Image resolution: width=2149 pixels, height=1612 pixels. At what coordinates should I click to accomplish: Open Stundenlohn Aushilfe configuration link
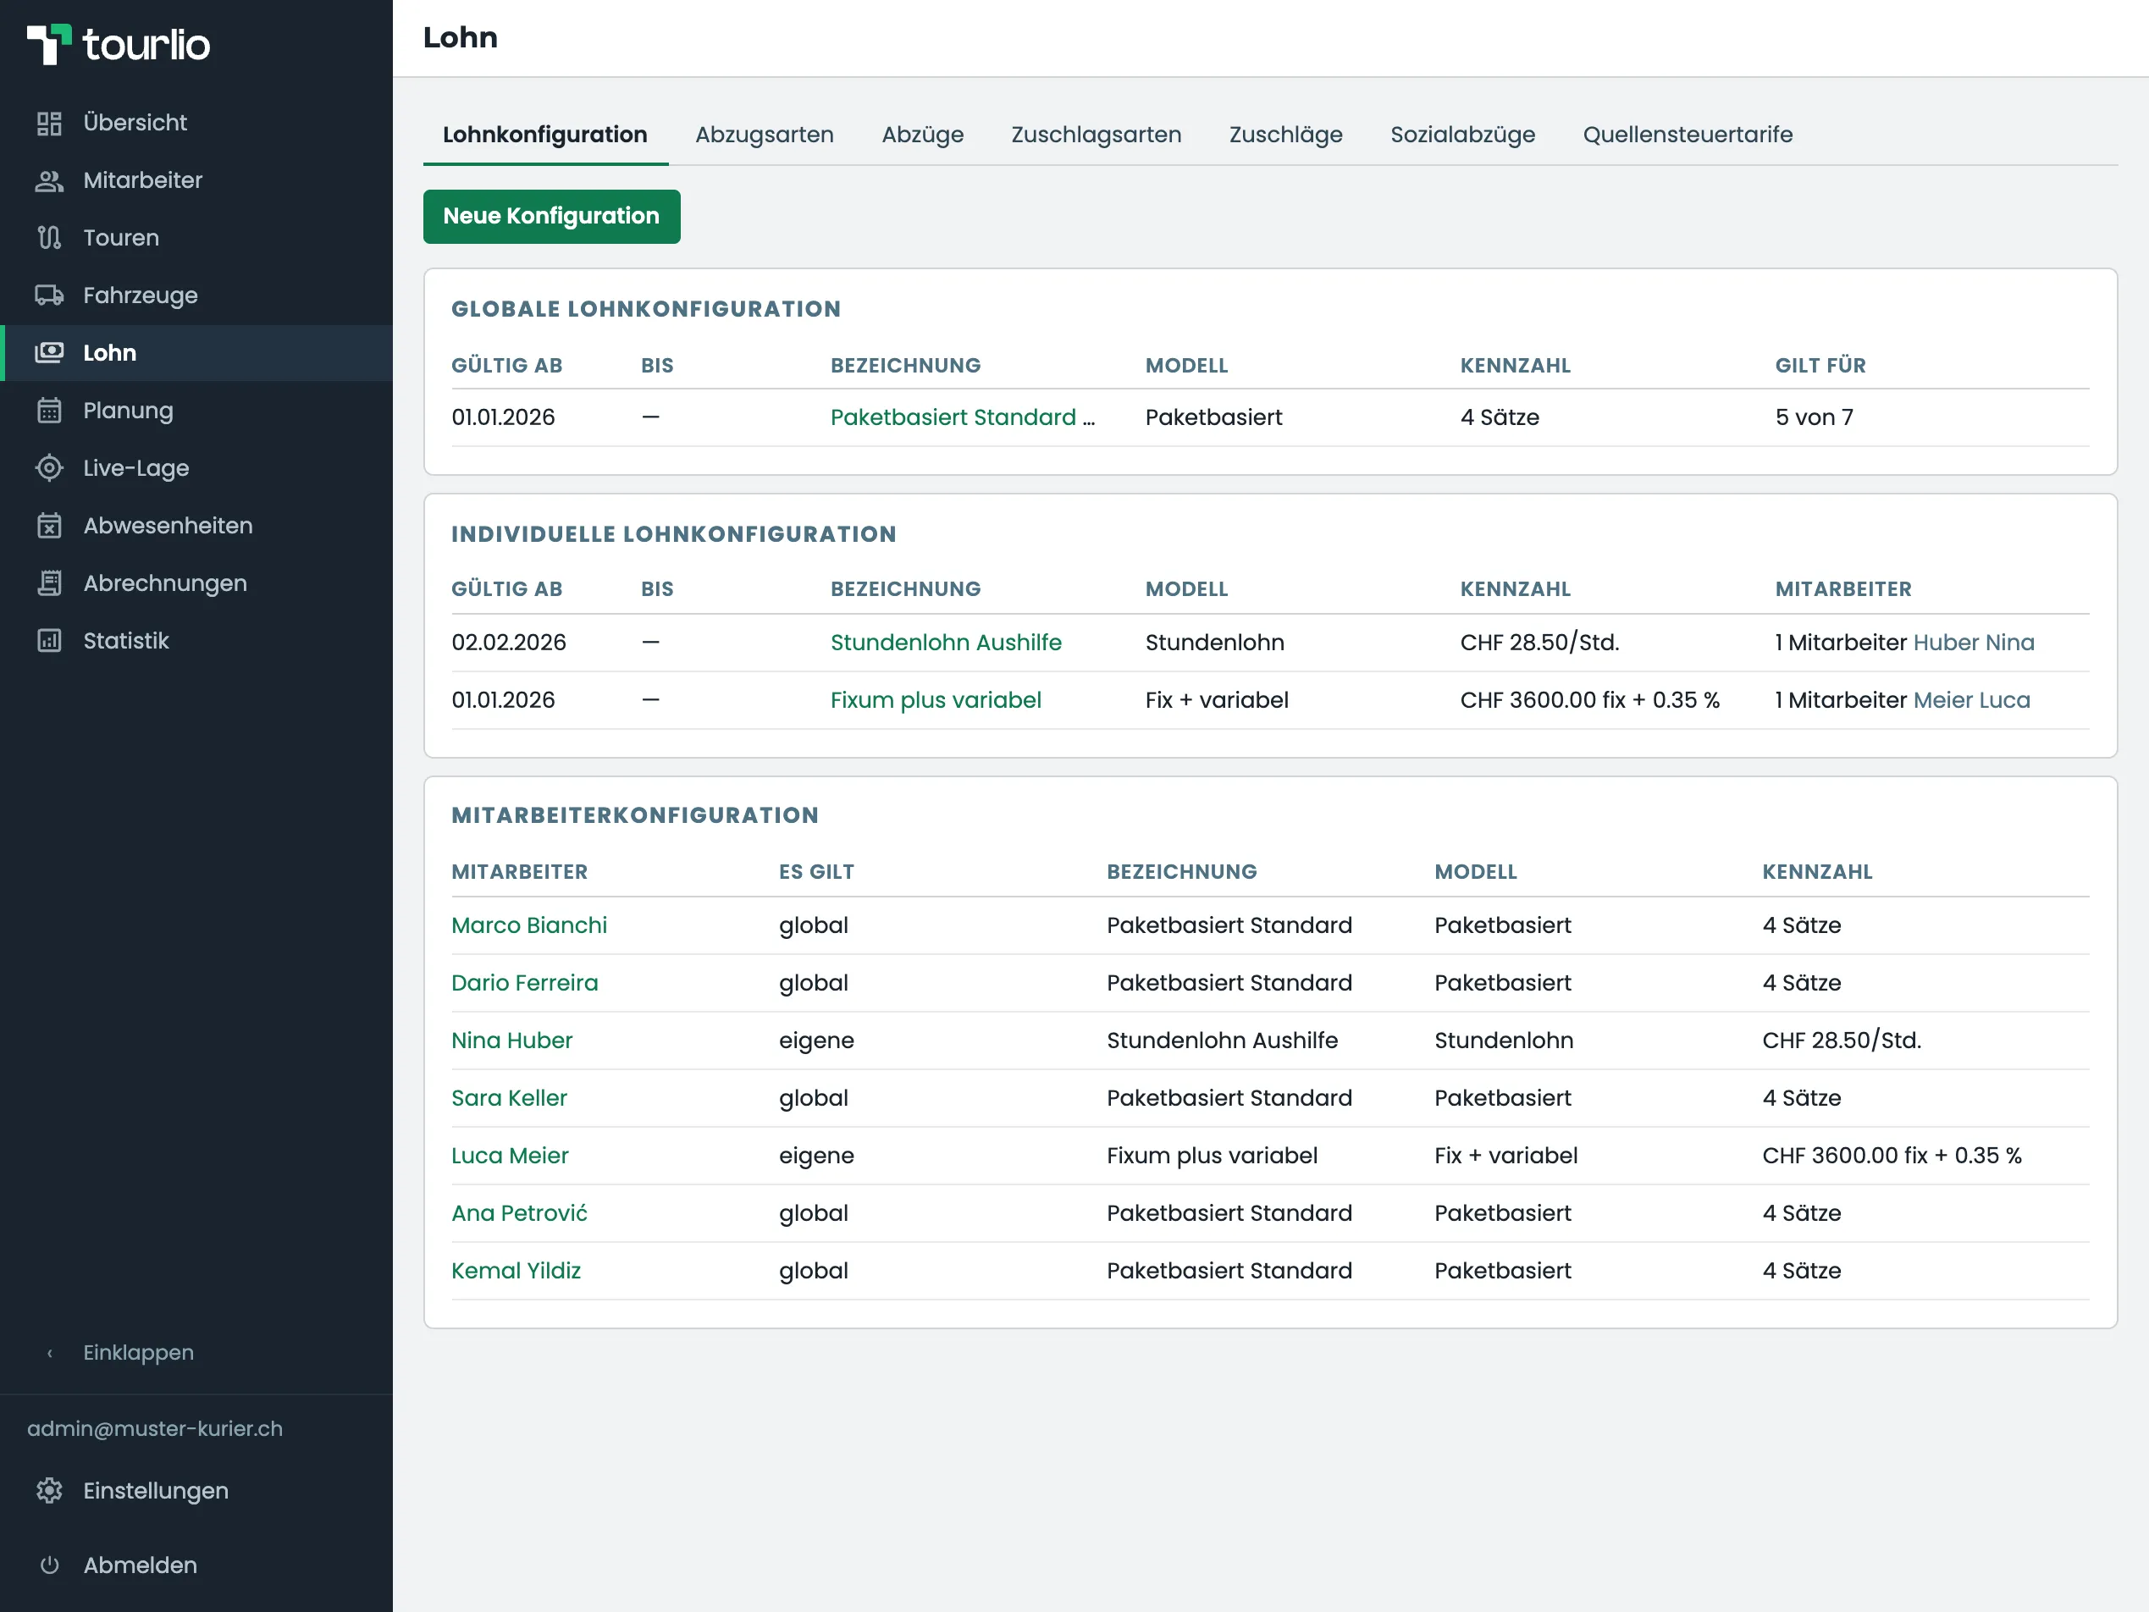point(947,643)
